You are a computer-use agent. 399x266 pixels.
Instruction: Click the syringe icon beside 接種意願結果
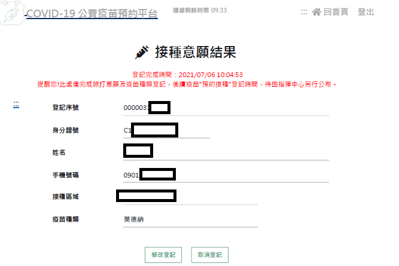point(142,53)
